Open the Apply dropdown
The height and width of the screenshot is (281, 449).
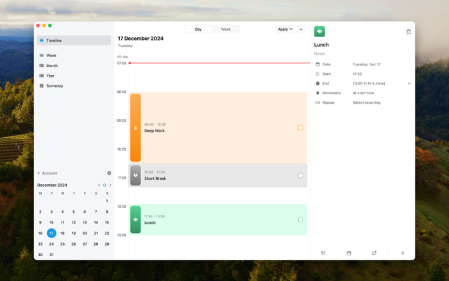285,30
